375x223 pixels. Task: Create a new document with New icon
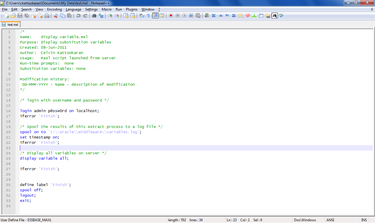(x=6, y=16)
